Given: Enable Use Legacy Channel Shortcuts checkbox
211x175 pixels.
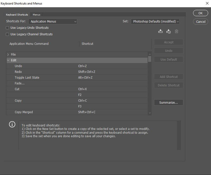Looking at the screenshot, I should (x=7, y=34).
